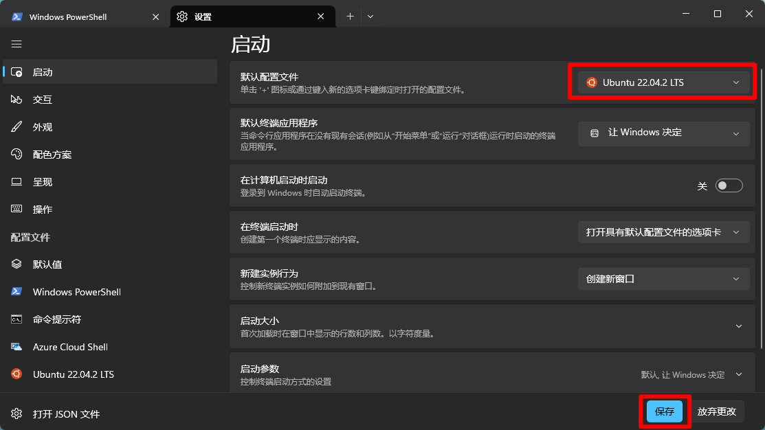765x430 pixels.
Task: Open the 默认配置文件 Ubuntu dropdown
Action: tap(663, 82)
